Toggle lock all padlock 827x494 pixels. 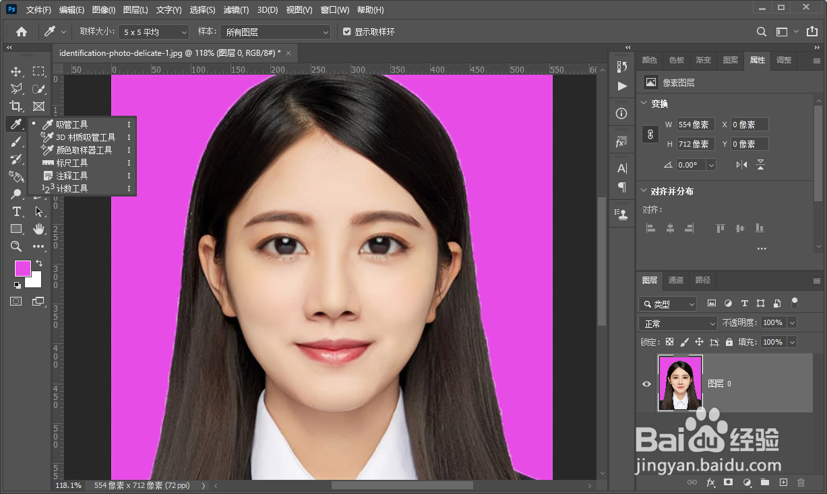coord(729,342)
